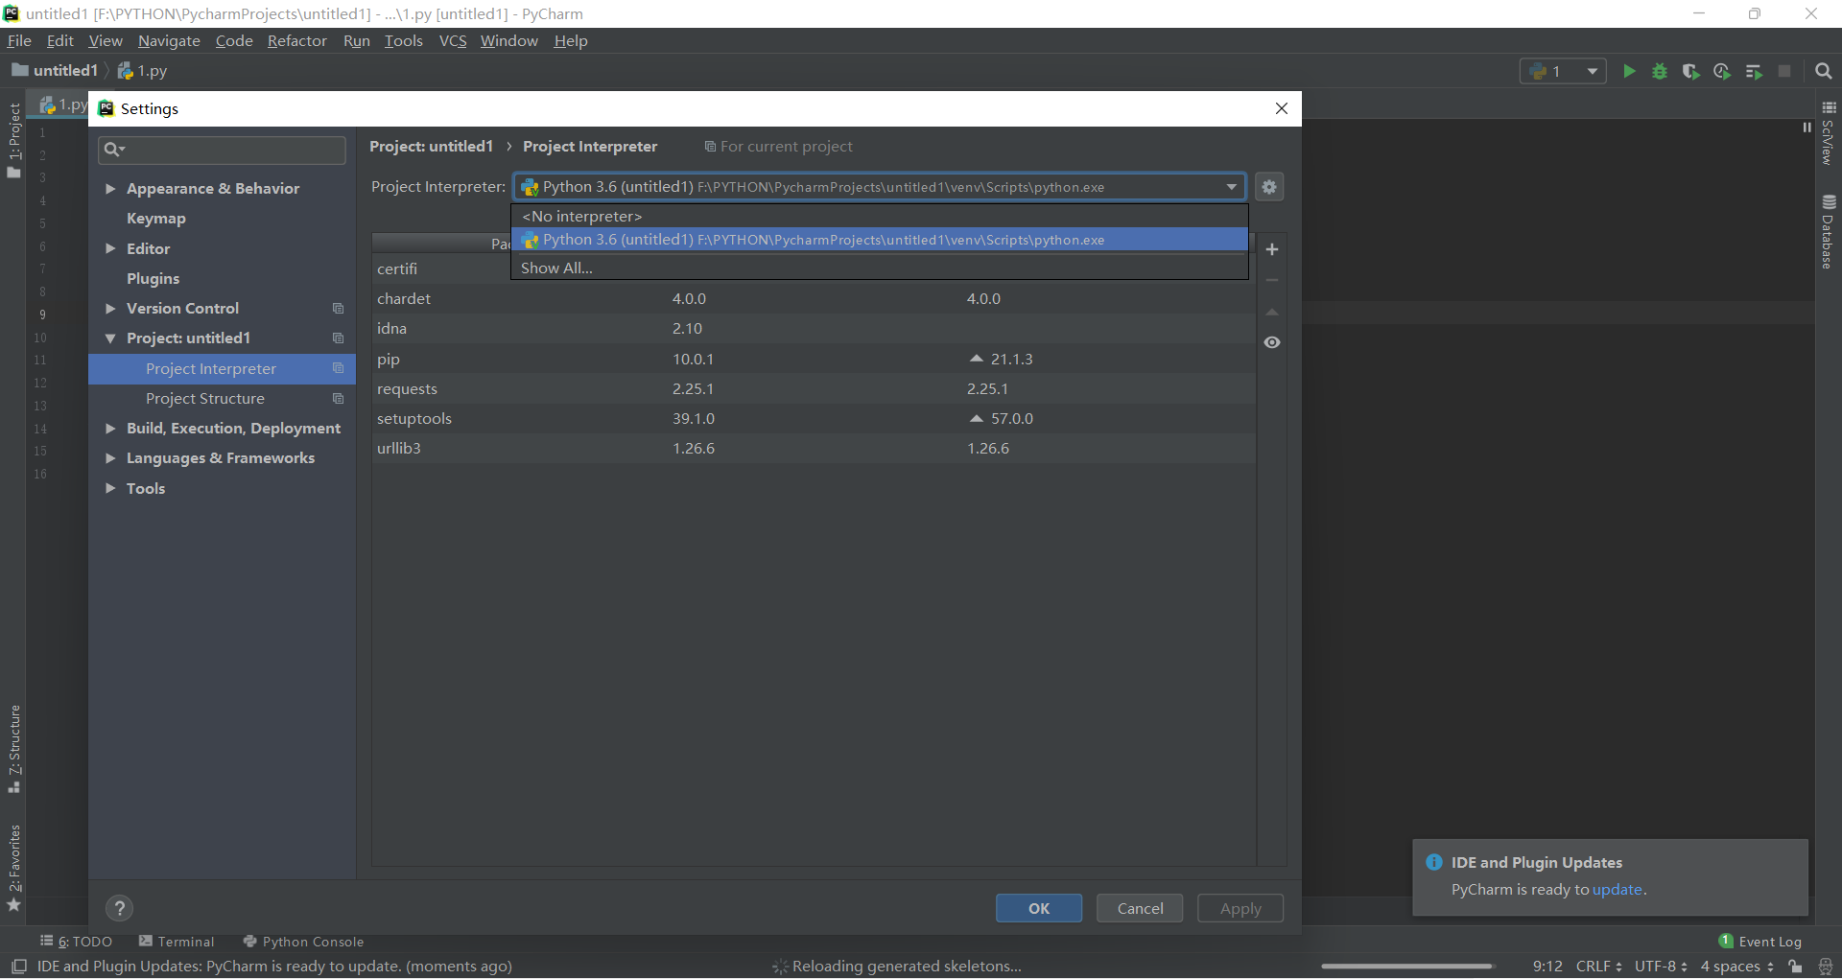Open the SciView side panel
This screenshot has height=979, width=1842.
[x=1829, y=133]
